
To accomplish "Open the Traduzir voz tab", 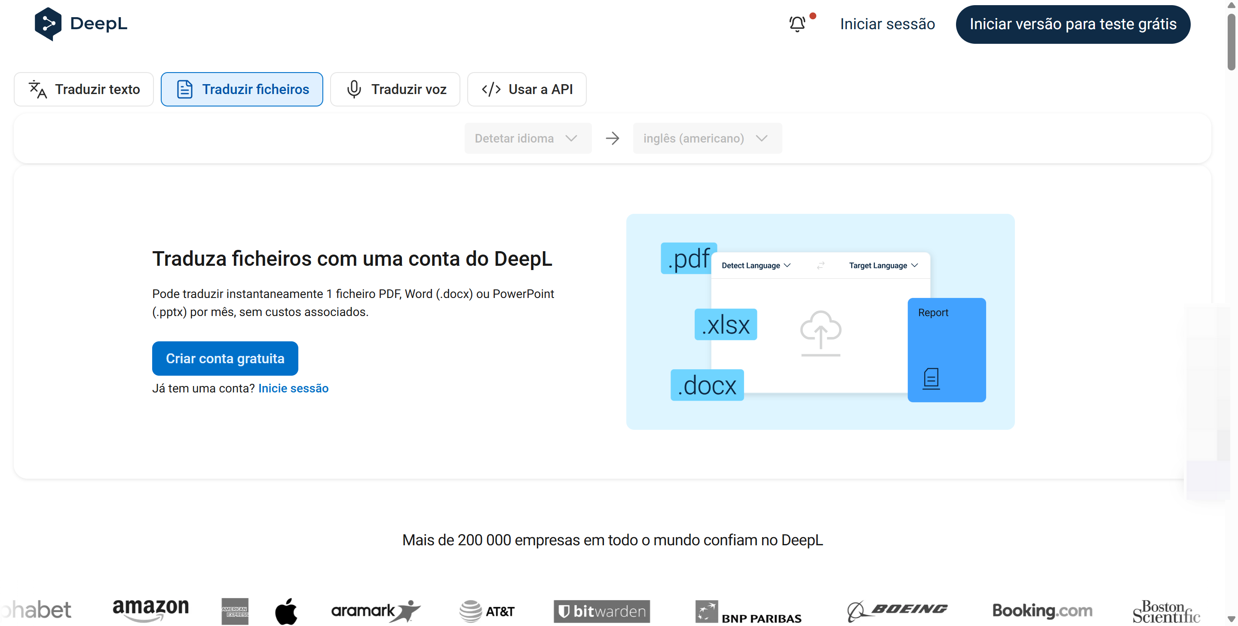I will (395, 89).
